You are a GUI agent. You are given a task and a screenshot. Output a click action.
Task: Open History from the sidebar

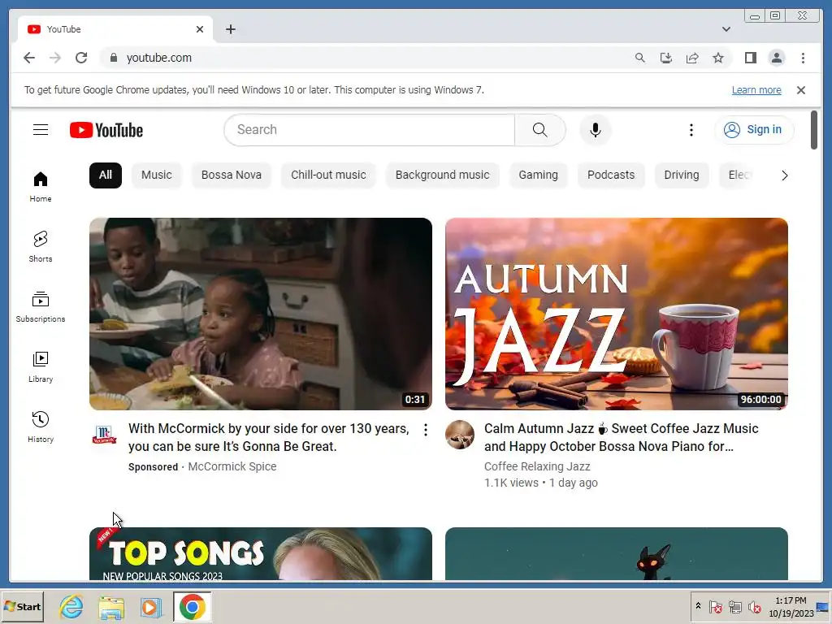coord(41,427)
